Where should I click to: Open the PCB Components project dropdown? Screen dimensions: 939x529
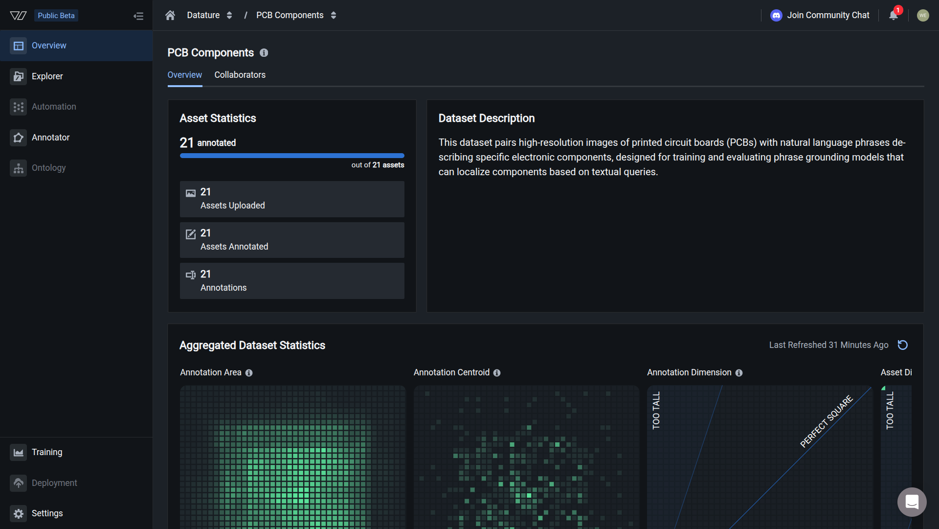pyautogui.click(x=333, y=15)
